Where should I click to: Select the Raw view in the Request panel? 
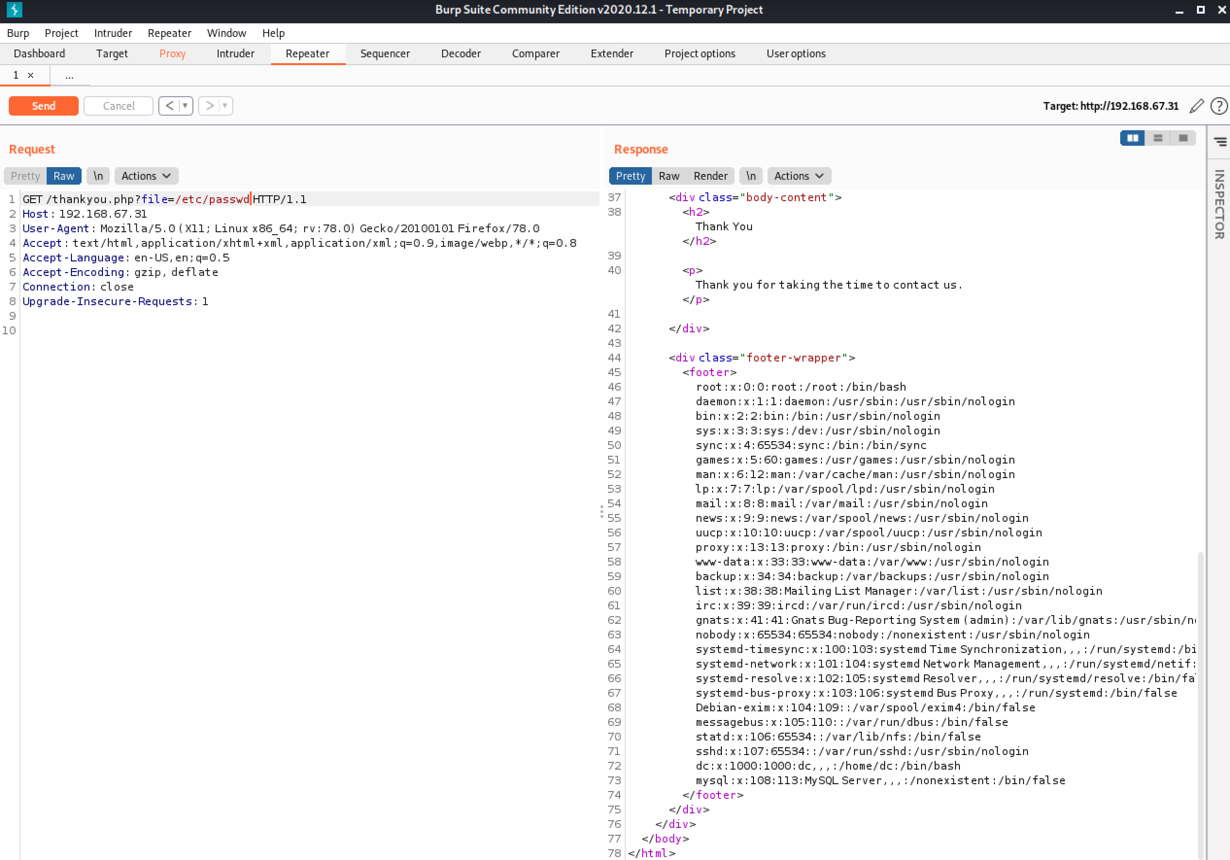pos(64,176)
